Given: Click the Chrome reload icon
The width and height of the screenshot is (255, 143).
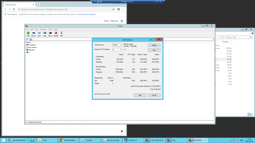Looking at the screenshot, I should point(14,10).
